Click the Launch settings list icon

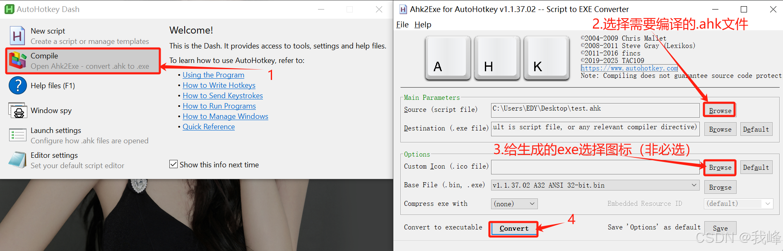(x=18, y=135)
